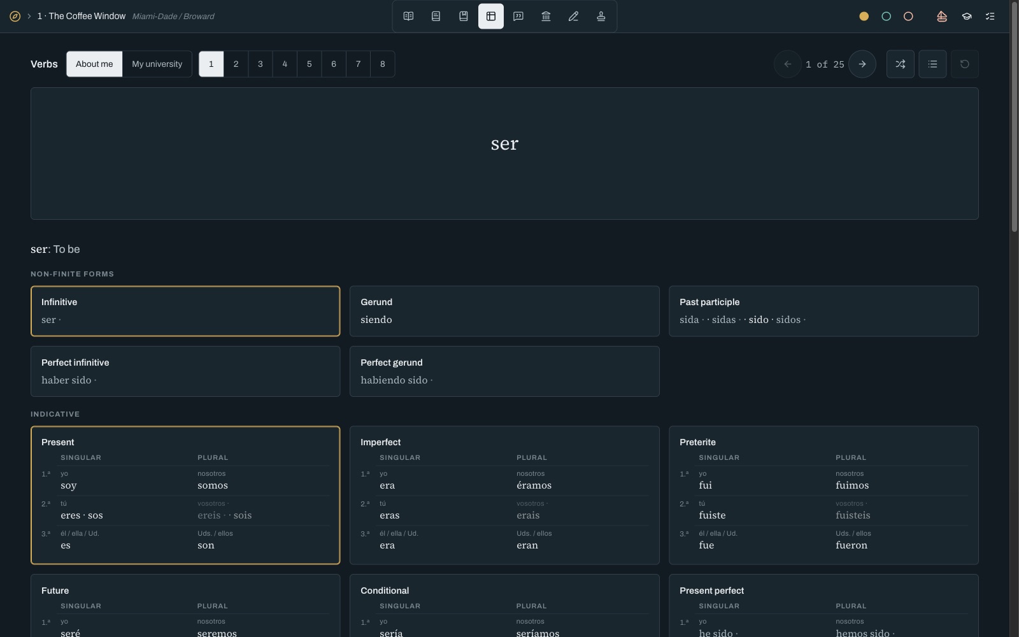Click the '1 of 25' counter
This screenshot has height=637, width=1019.
point(825,64)
